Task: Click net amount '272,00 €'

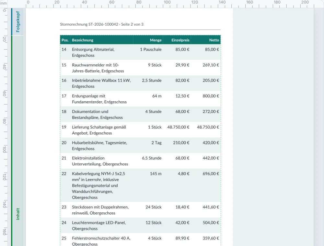Action: [x=211, y=112]
